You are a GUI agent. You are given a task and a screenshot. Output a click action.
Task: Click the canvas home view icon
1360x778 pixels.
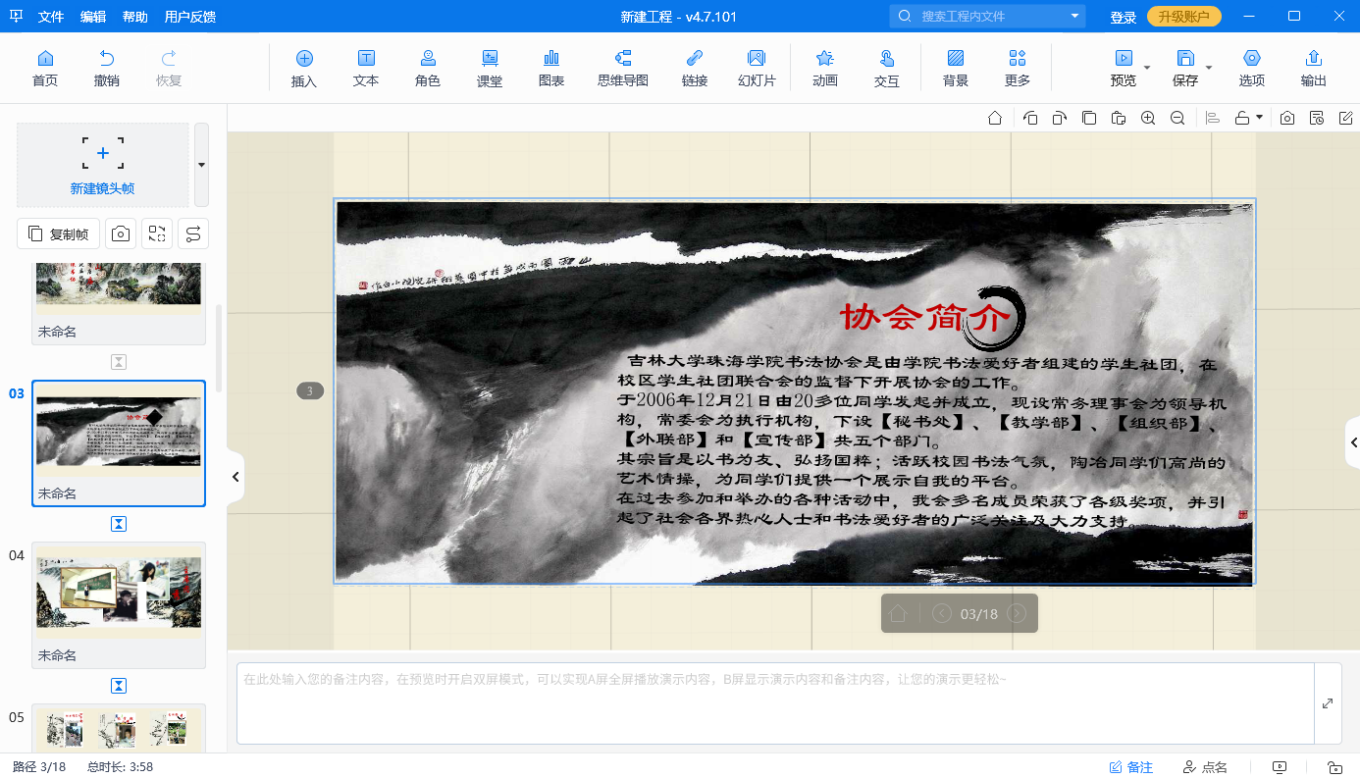coord(995,118)
